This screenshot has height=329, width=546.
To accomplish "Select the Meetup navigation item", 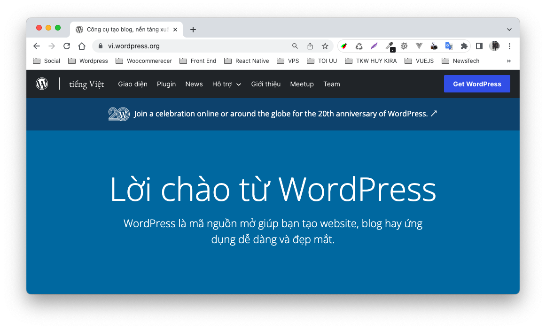I will tap(302, 84).
